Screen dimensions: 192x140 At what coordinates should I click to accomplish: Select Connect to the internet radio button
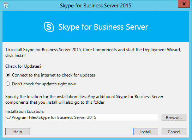point(8,75)
